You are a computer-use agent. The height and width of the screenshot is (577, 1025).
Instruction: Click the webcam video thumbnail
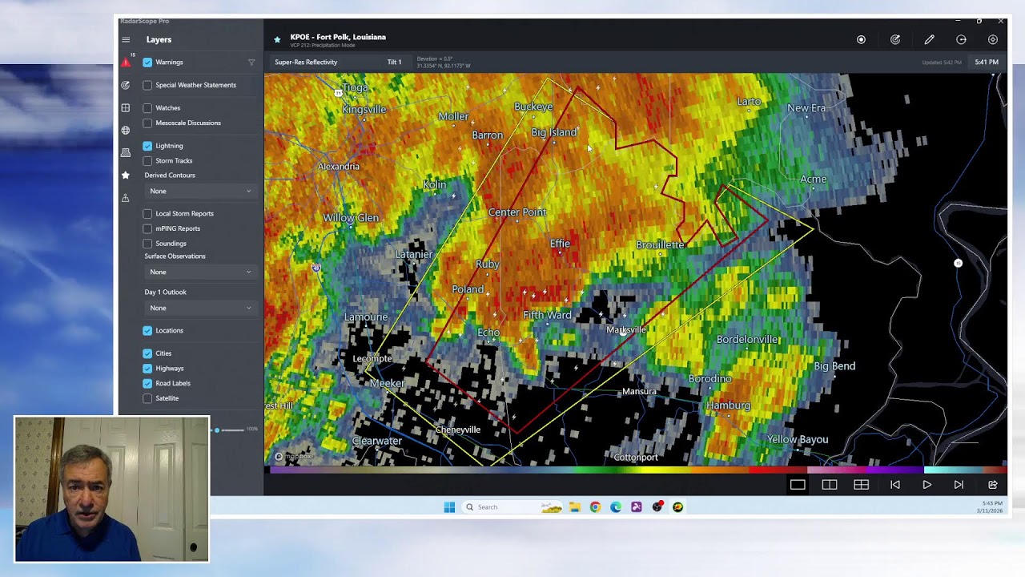112,489
